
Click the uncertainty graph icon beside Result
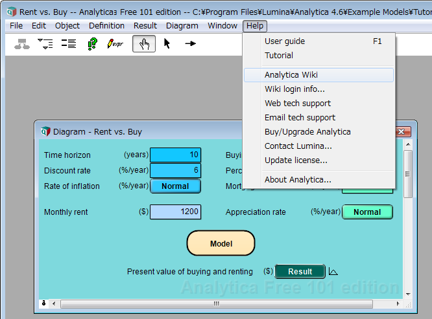(333, 272)
